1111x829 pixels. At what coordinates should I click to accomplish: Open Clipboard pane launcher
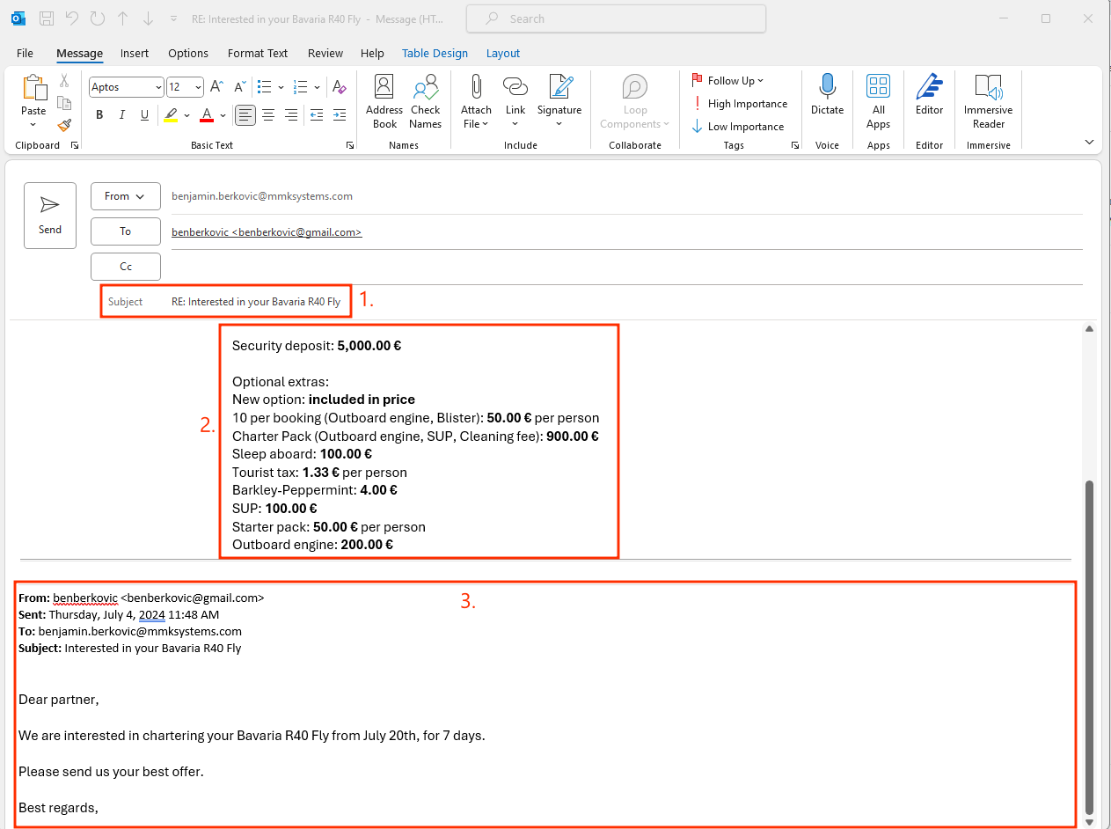coord(75,145)
